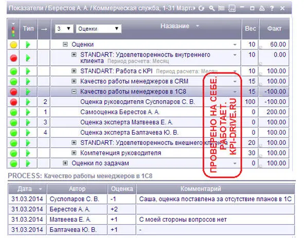Click the Факт value 200.00
The image size is (304, 238).
[276, 112]
